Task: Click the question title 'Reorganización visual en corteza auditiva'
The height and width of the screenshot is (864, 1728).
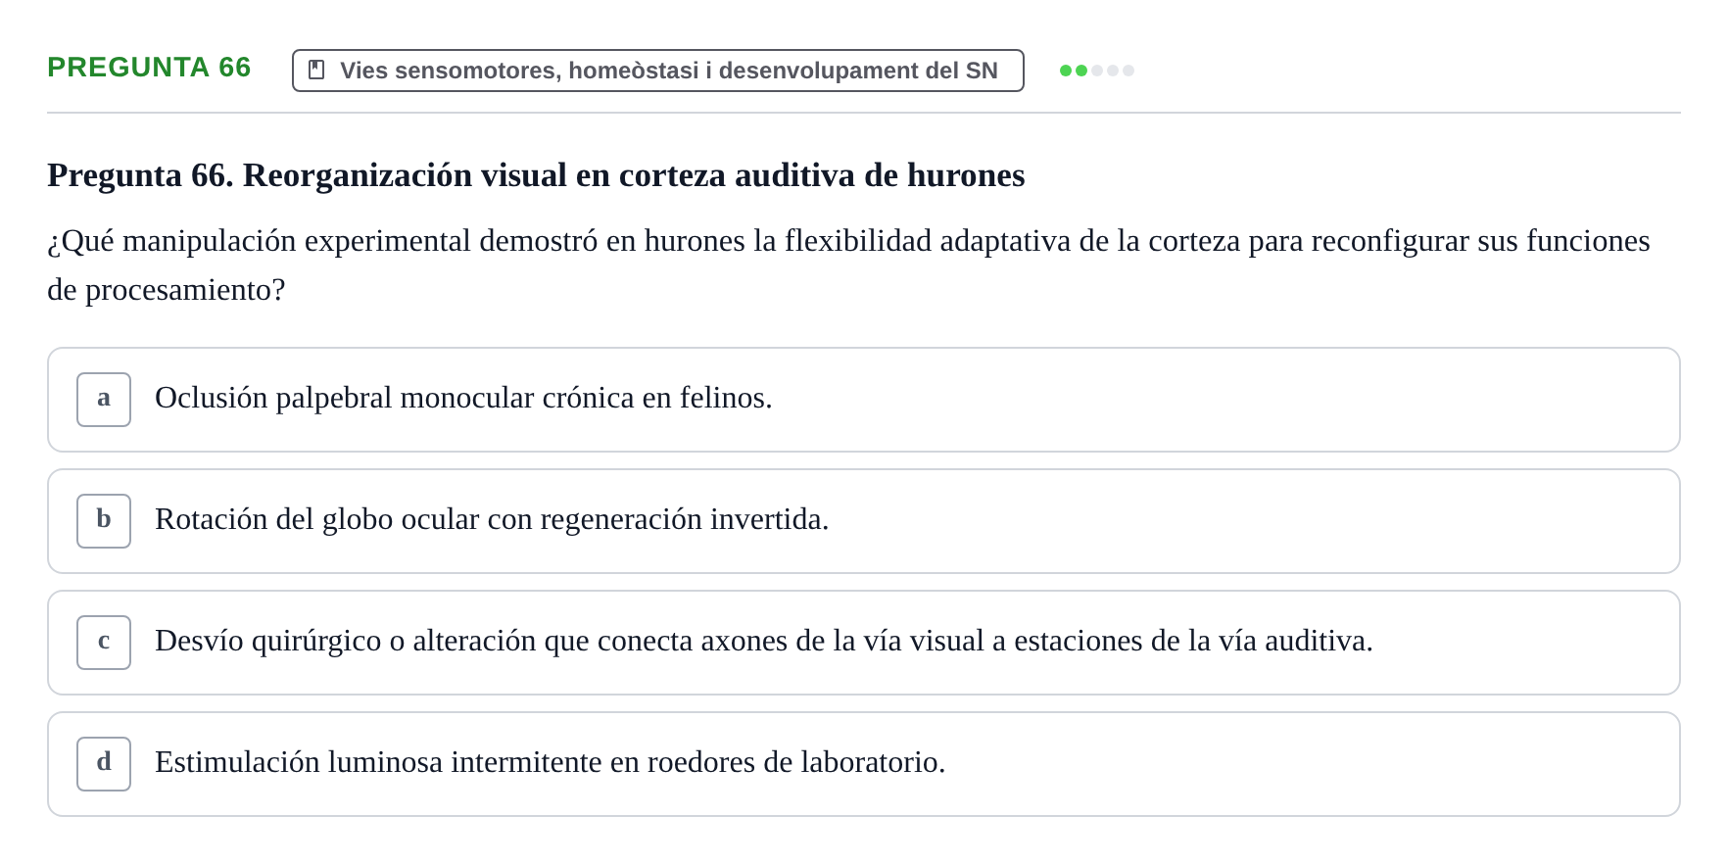Action: point(536,175)
